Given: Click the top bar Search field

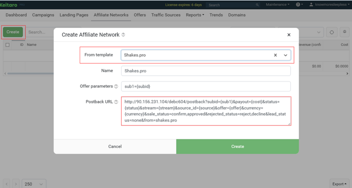Looking at the screenshot, I should point(233,5).
